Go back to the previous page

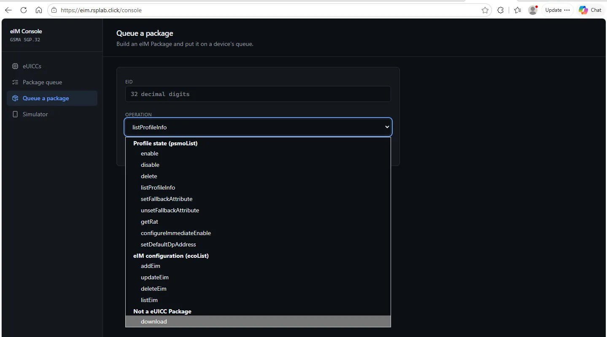pos(8,10)
